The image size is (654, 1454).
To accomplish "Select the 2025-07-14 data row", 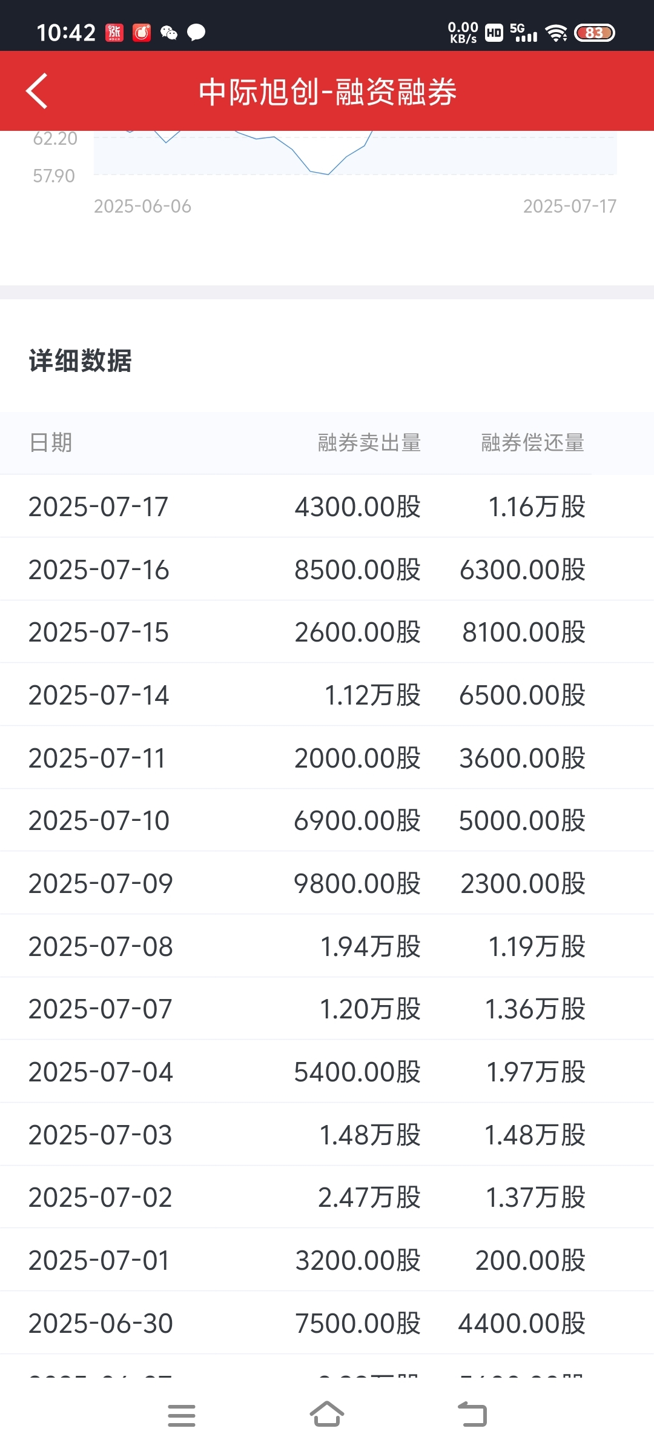I will pos(327,695).
